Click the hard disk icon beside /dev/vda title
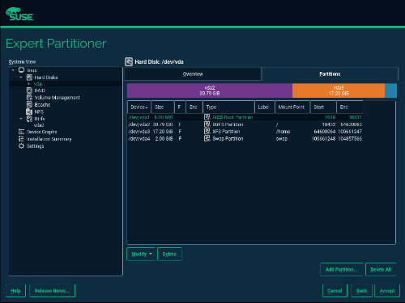This screenshot has height=303, width=405. pyautogui.click(x=129, y=61)
